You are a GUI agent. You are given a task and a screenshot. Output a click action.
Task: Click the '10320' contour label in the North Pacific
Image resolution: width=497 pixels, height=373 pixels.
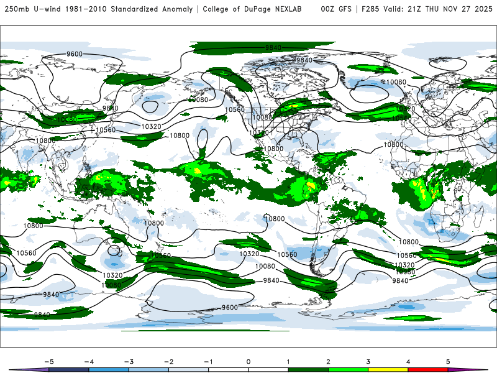(151, 127)
